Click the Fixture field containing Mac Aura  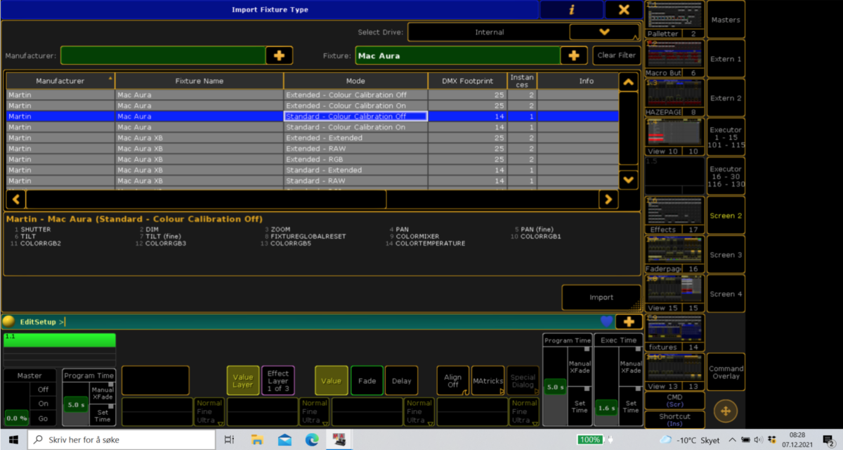tap(457, 55)
